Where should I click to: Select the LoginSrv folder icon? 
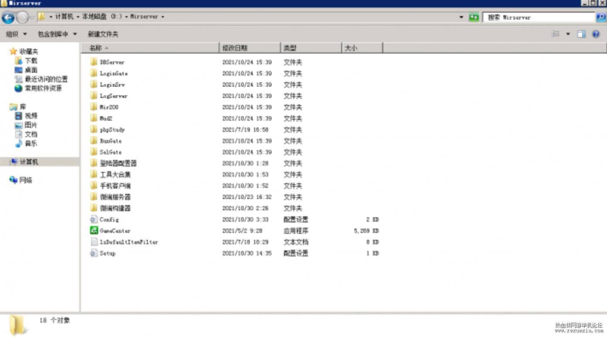tap(94, 84)
